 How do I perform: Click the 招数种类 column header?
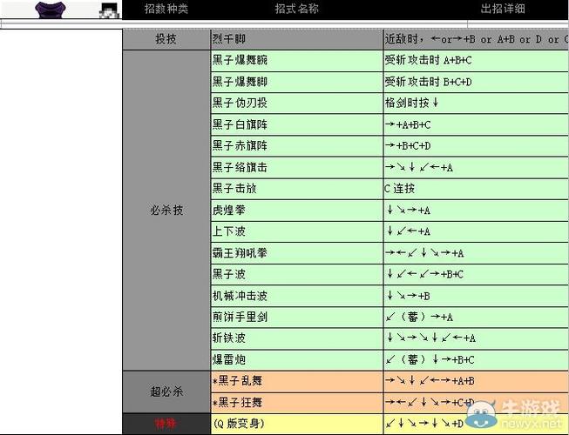[166, 10]
